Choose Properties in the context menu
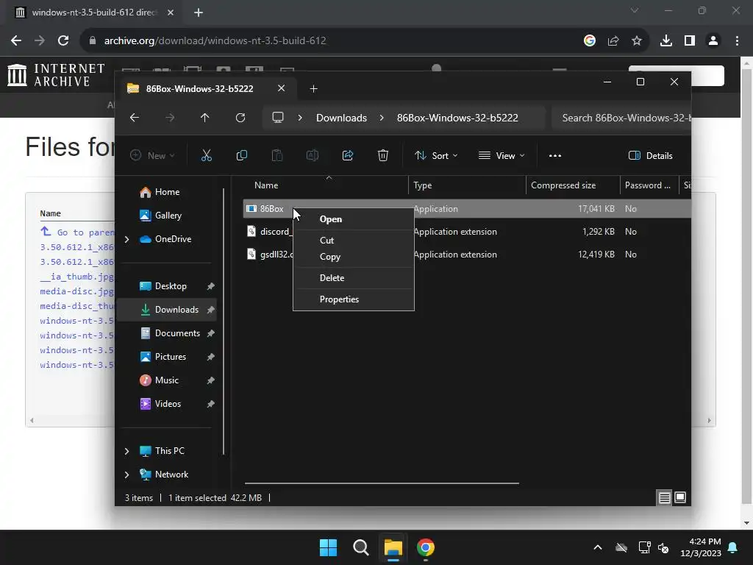 click(354, 299)
